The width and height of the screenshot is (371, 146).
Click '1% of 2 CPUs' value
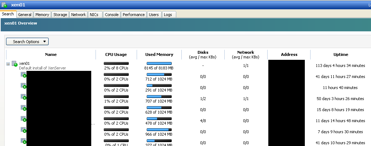(x=116, y=101)
